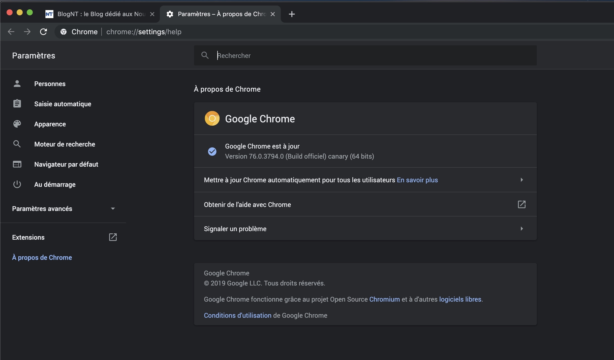Screen dimensions: 614x360
Task: Click the BlogNT favicon in tab
Action: (49, 14)
